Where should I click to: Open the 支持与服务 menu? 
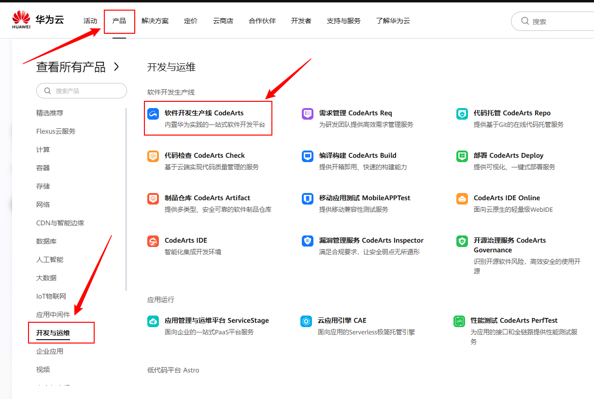coord(344,21)
